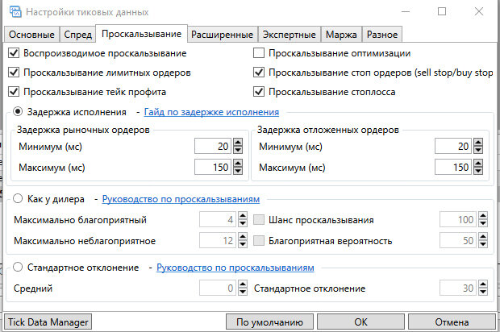The height and width of the screenshot is (332, 500).
Task: Decrease Стандартное отклонение value with down arrow
Action: click(x=483, y=292)
